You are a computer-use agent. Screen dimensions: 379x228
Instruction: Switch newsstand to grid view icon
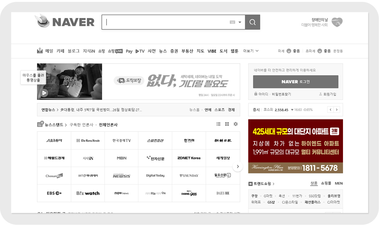click(x=227, y=124)
